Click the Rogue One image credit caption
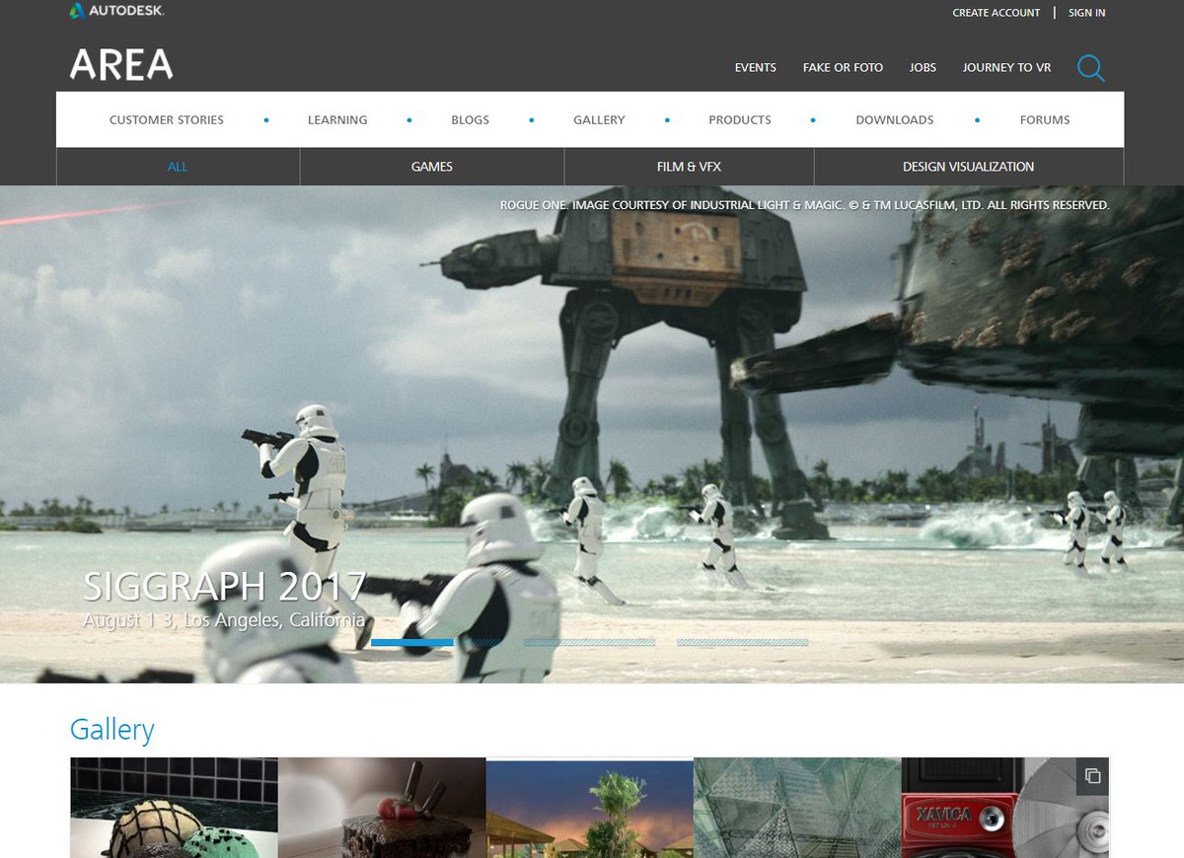Viewport: 1184px width, 858px height. 805,205
